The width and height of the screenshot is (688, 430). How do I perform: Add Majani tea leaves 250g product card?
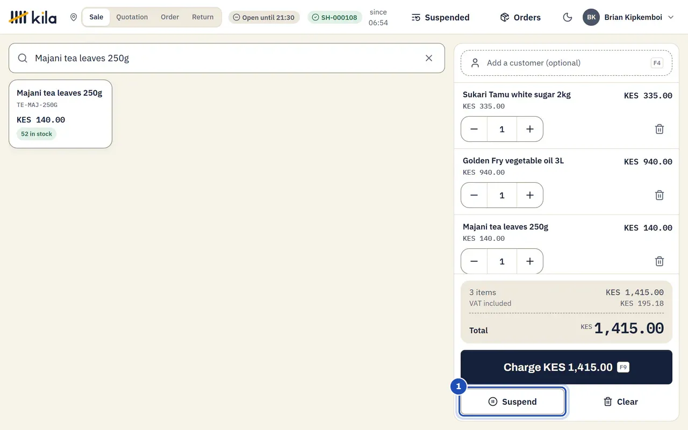tap(60, 114)
